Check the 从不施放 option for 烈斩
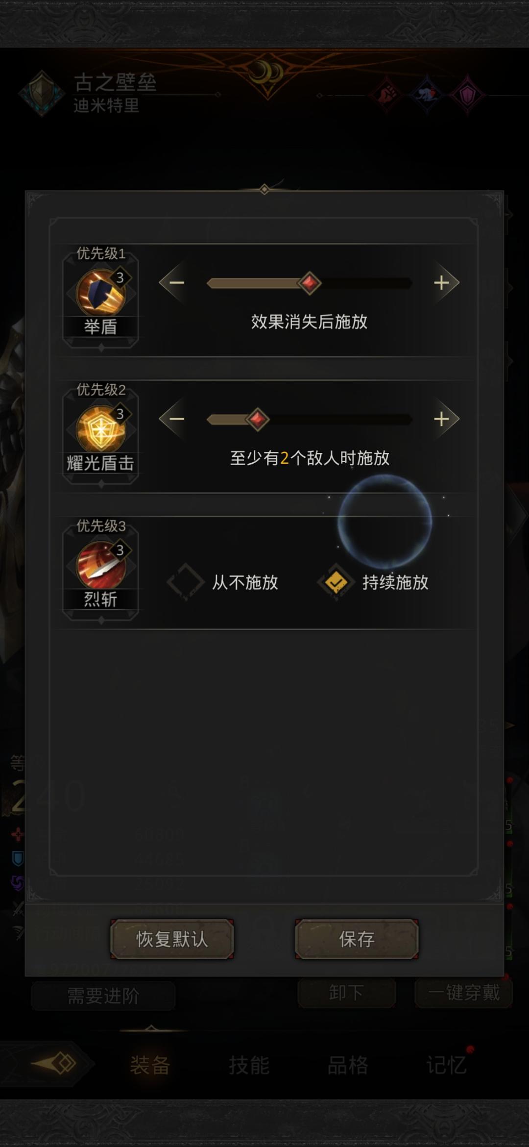The width and height of the screenshot is (529, 1147). point(185,582)
